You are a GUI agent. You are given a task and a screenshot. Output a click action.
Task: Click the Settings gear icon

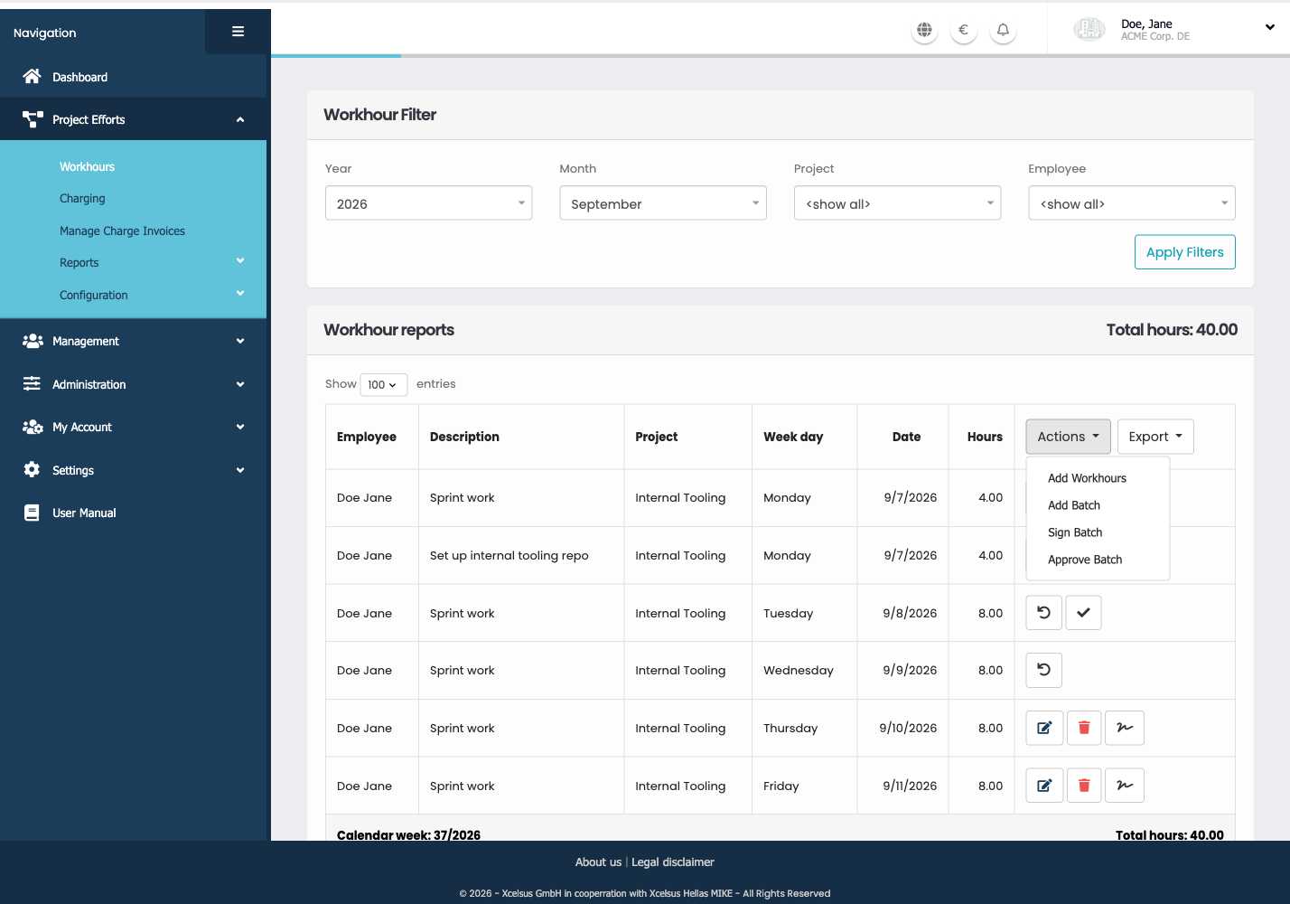[x=32, y=470]
